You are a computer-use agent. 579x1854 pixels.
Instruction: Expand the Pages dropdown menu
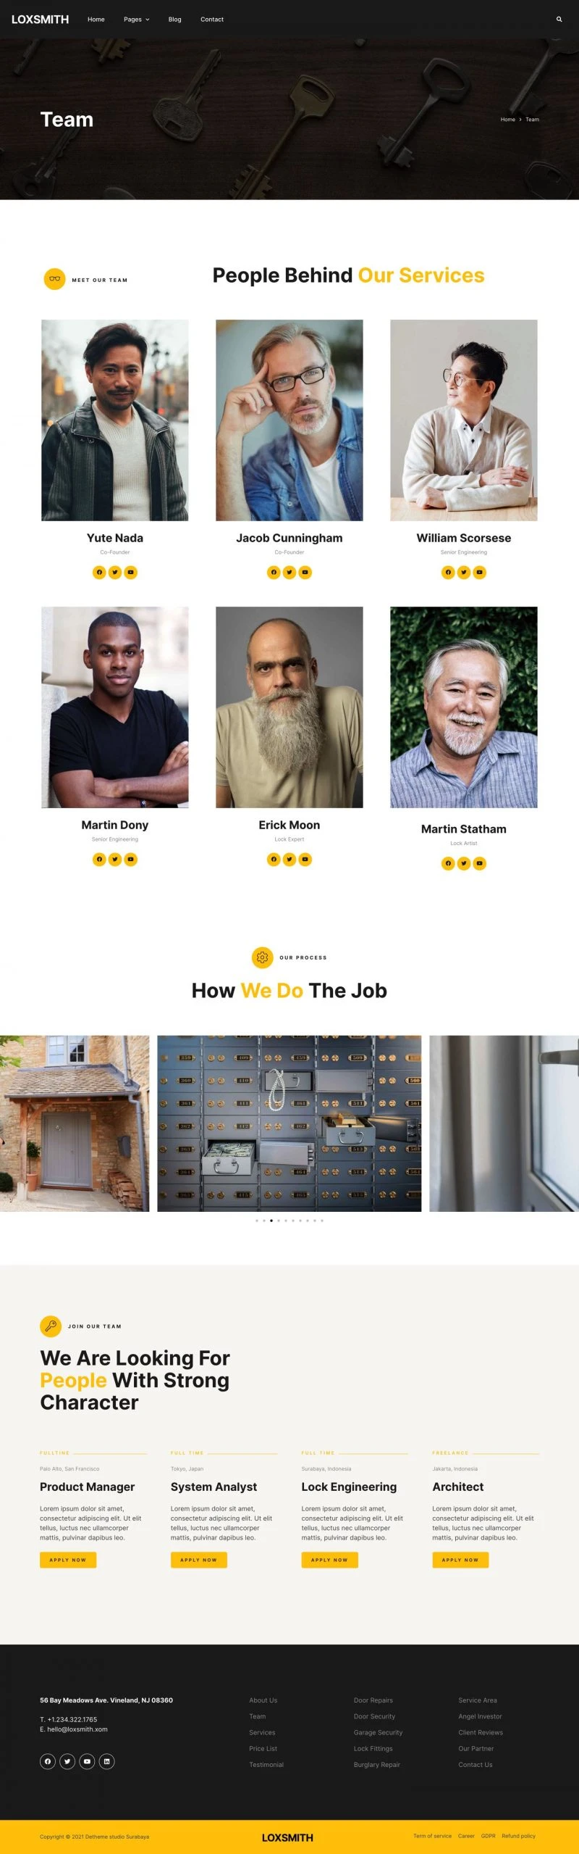[136, 20]
